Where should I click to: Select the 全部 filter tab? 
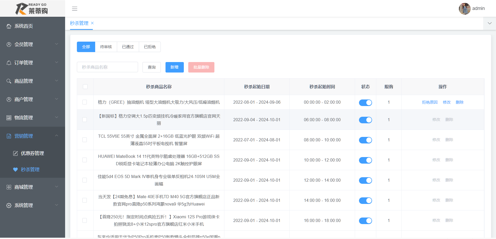coord(86,47)
